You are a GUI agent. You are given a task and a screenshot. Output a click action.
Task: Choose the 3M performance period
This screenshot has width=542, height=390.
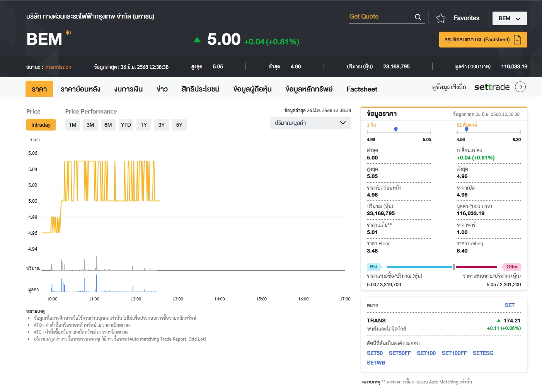coord(90,125)
